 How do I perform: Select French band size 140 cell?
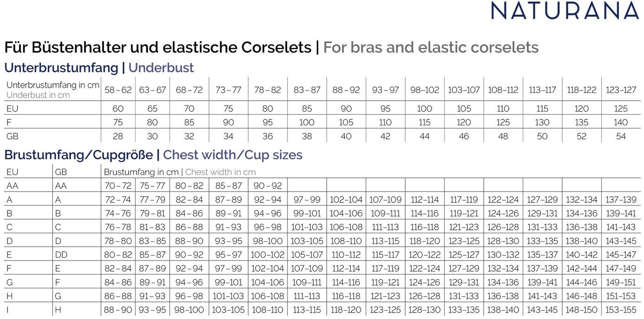tap(621, 123)
